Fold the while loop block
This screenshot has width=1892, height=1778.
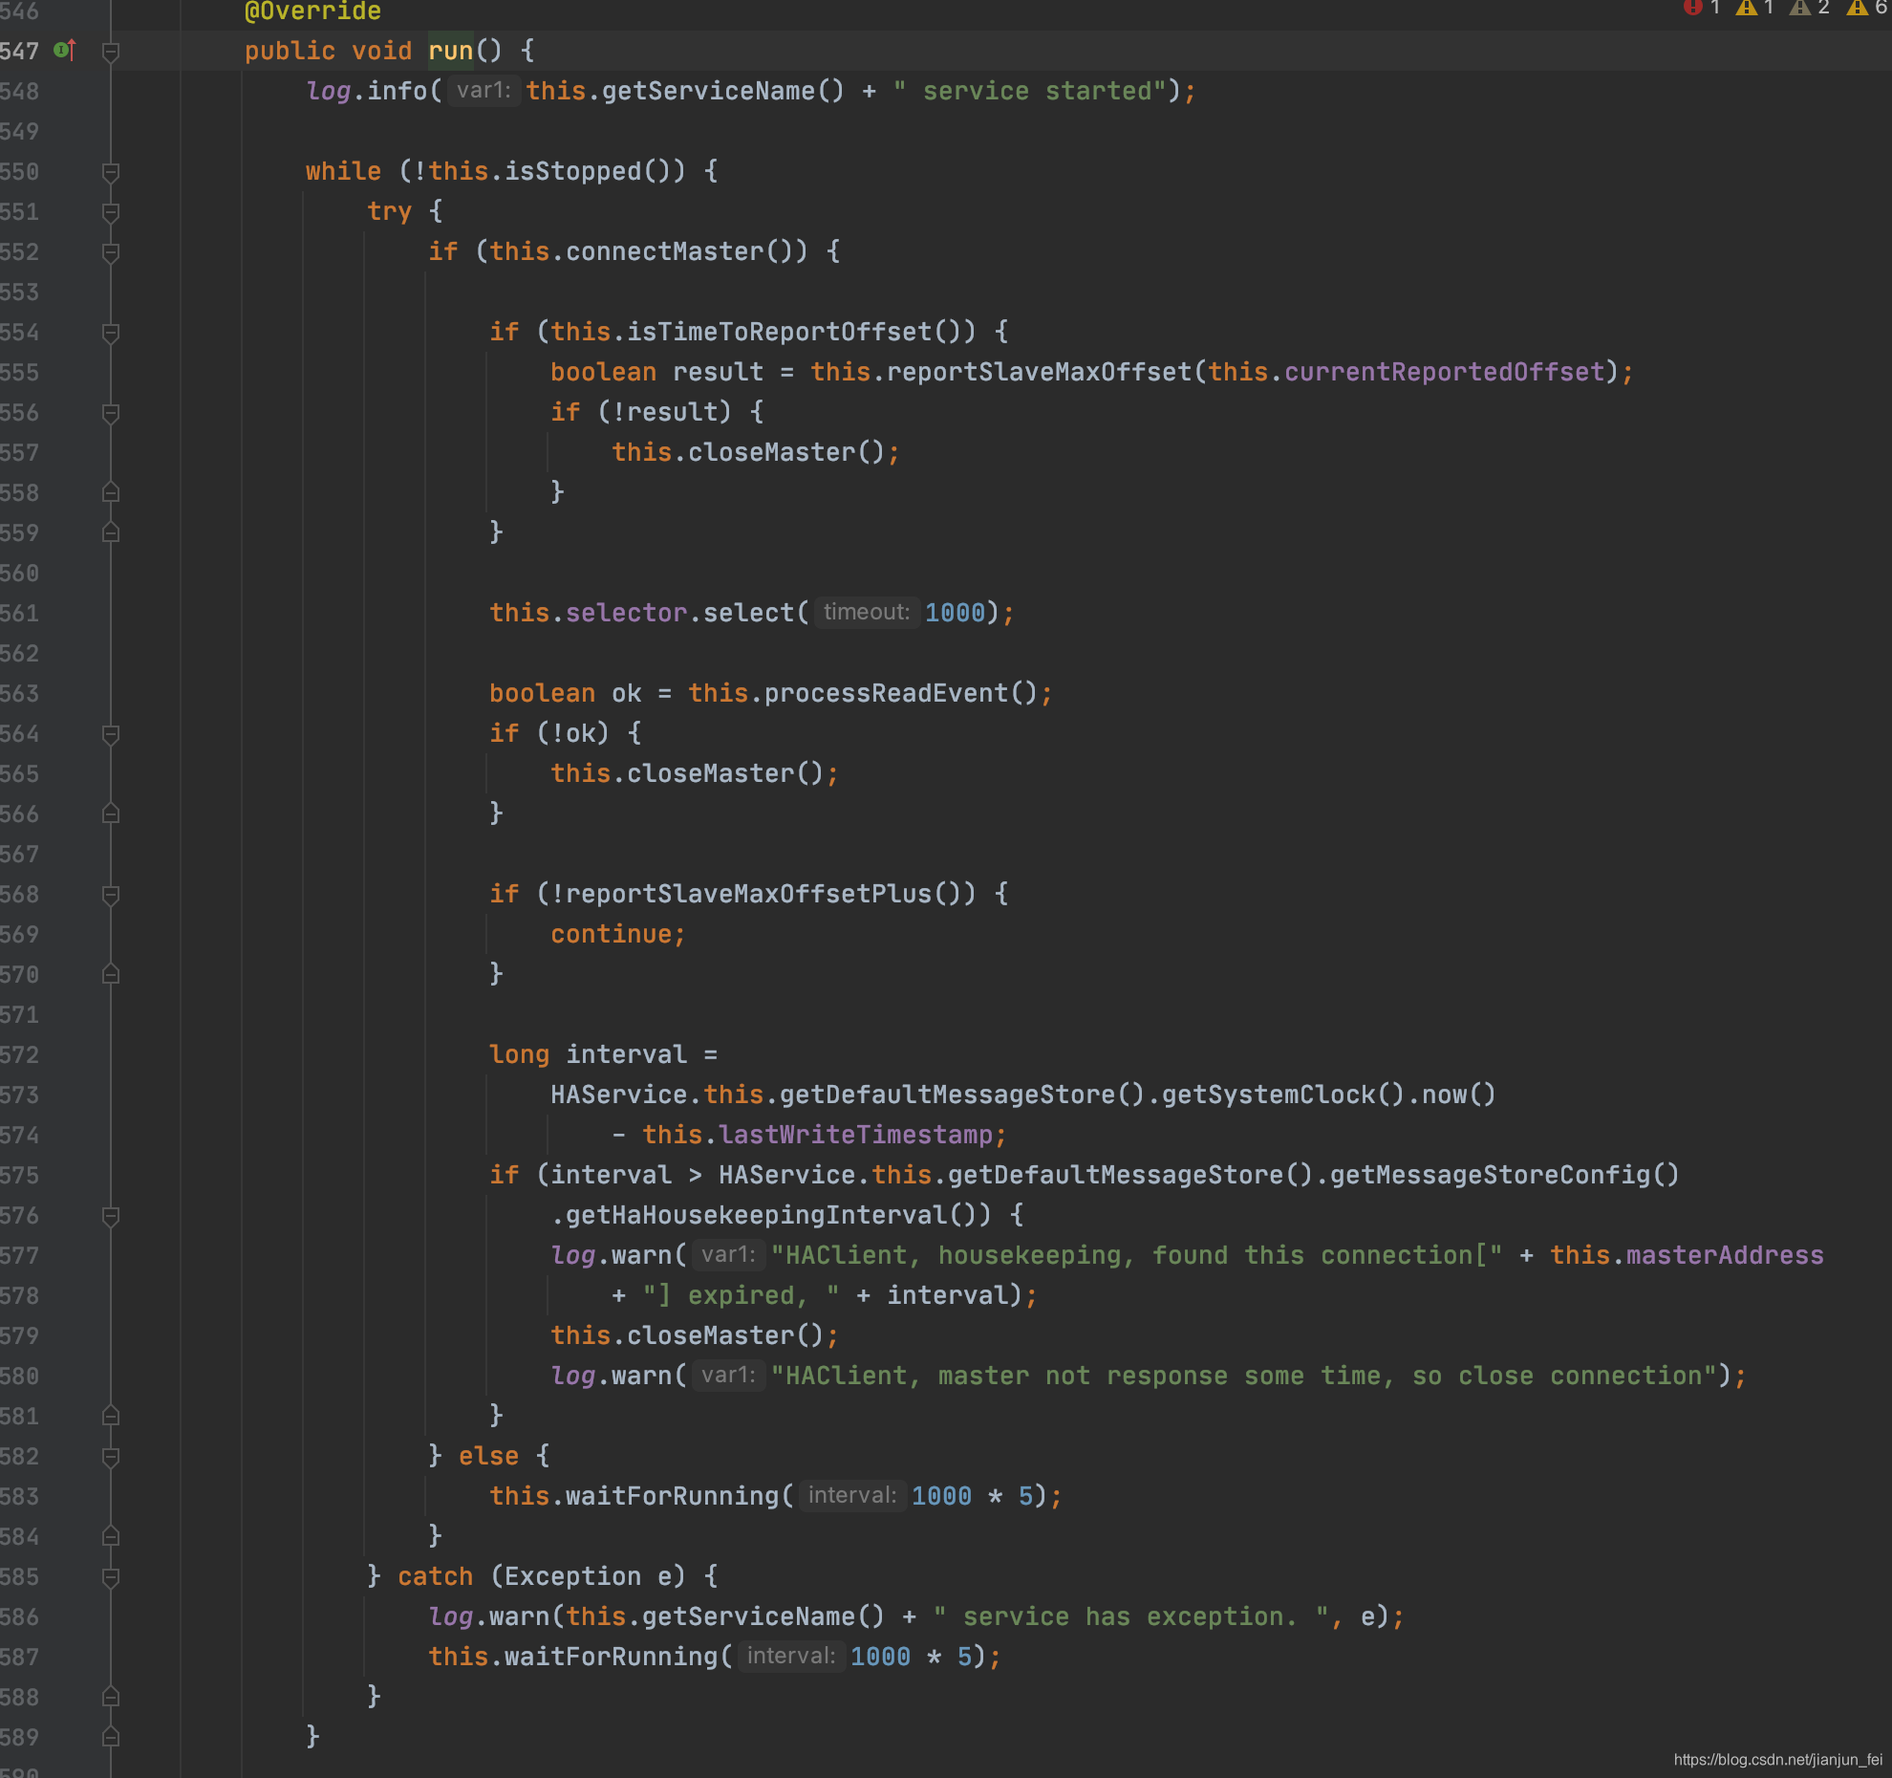111,172
